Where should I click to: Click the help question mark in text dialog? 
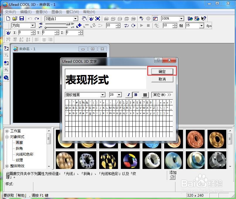pyautogui.click(x=158, y=60)
